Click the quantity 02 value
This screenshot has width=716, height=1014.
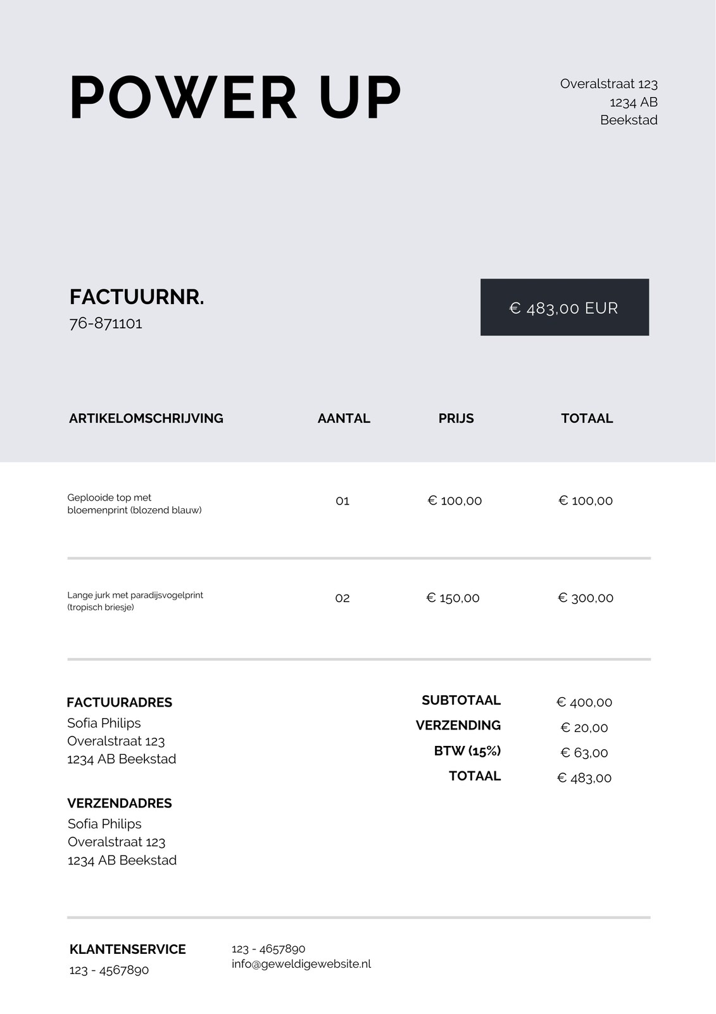(x=342, y=598)
